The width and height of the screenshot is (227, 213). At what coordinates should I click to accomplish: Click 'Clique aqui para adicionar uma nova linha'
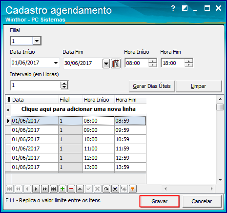[79, 109]
